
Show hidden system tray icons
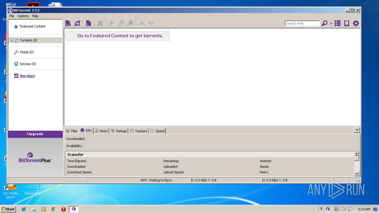(321, 209)
